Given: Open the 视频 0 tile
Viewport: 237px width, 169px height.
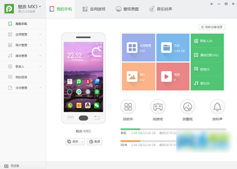Looking at the screenshot, I should coord(173,77).
